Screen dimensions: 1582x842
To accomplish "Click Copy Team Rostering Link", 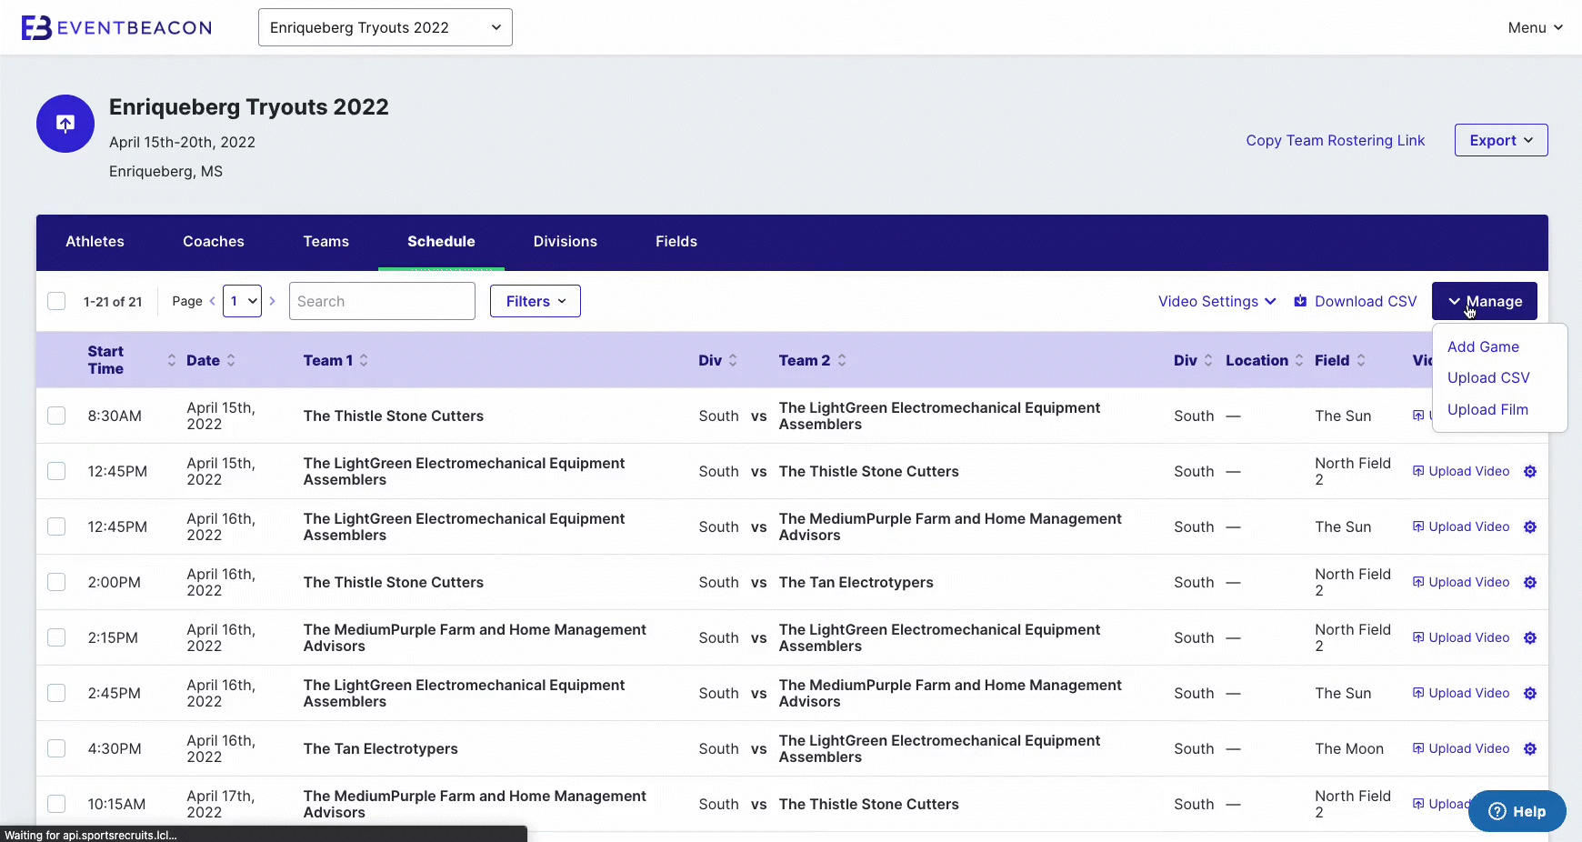I will pos(1336,140).
